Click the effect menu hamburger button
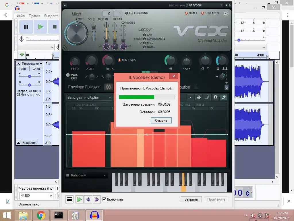The image size is (294, 221). tap(69, 199)
